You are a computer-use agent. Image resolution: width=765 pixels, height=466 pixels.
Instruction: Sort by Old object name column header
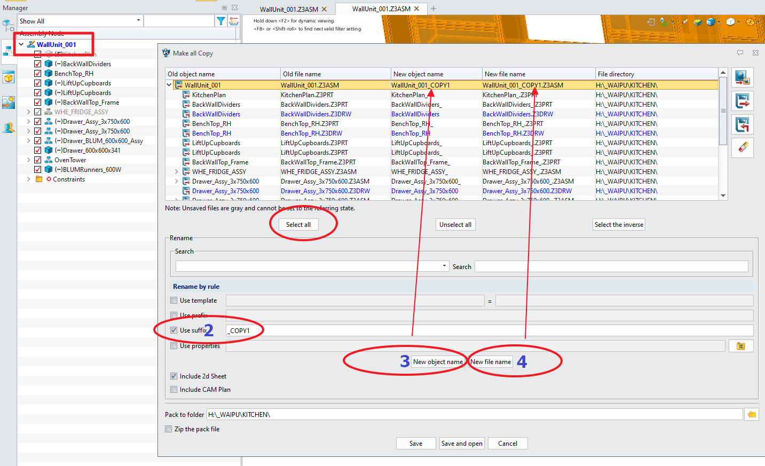(x=223, y=74)
